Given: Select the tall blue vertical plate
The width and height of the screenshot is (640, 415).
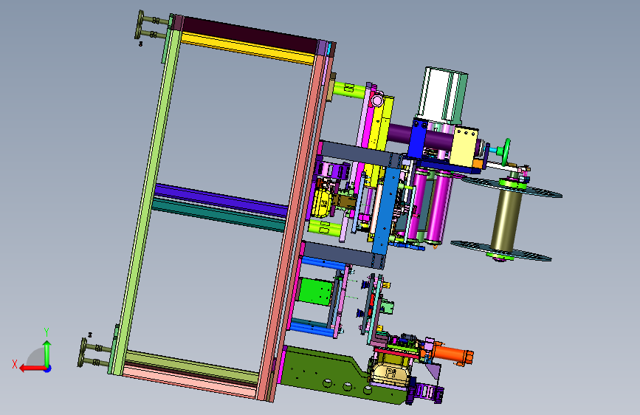Looking at the screenshot, I should (x=386, y=210).
